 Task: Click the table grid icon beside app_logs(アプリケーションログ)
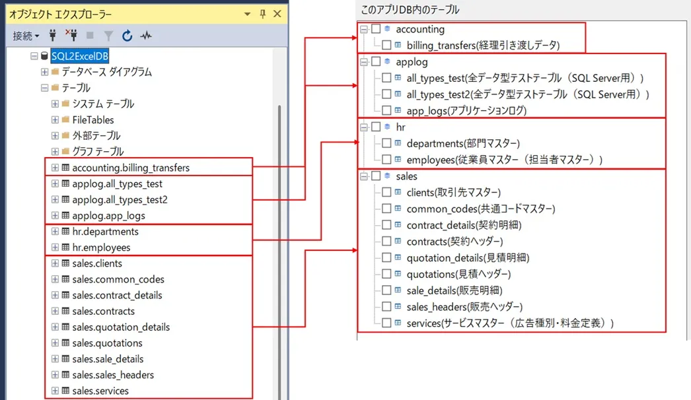pyautogui.click(x=398, y=110)
